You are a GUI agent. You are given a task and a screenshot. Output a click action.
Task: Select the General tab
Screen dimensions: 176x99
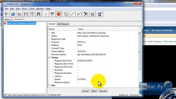click(52, 24)
